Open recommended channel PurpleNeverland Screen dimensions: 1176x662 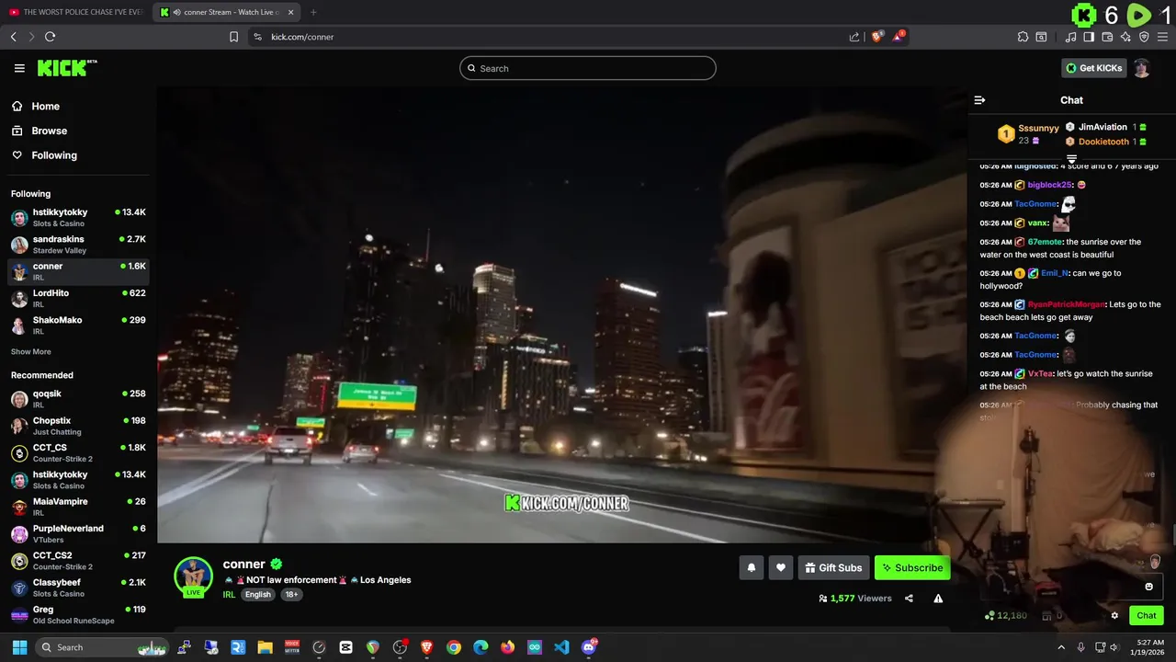(x=78, y=534)
